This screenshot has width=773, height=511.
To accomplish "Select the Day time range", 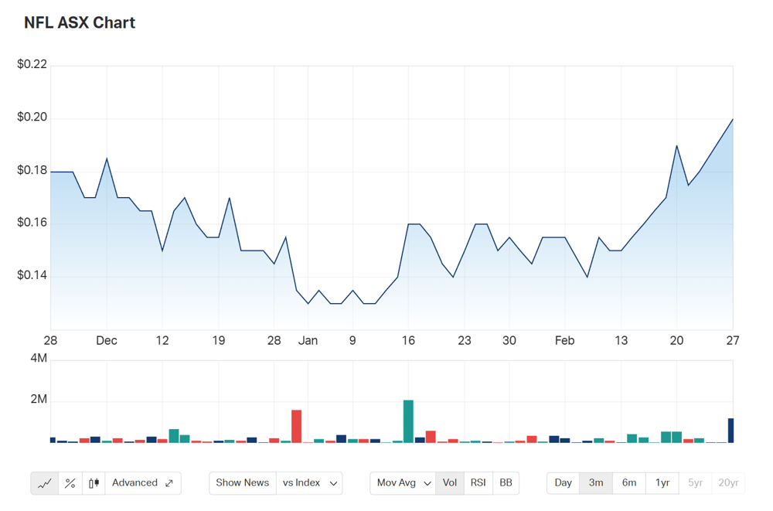I will coord(563,482).
